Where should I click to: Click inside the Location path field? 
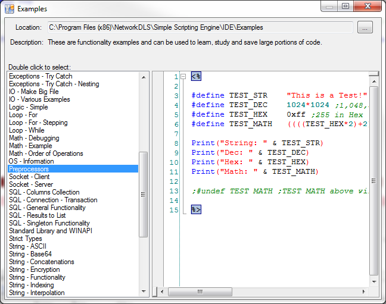(x=200, y=27)
